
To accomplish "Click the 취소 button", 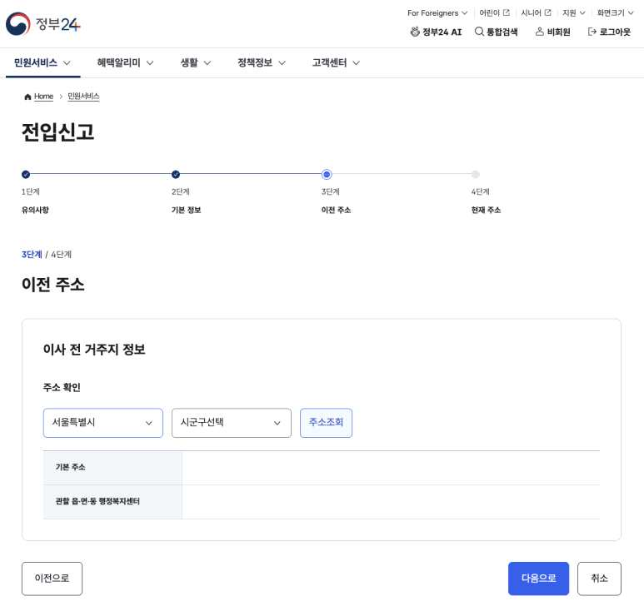I will [x=599, y=579].
